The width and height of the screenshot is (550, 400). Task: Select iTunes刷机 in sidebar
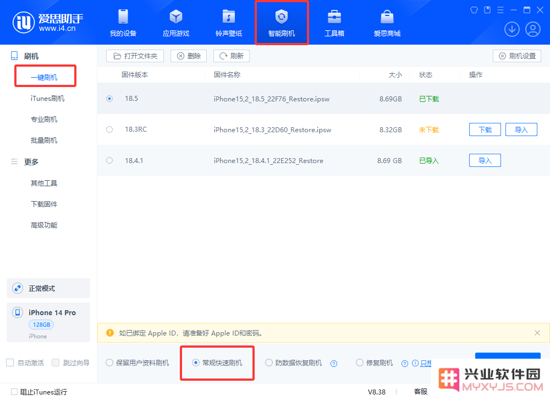point(47,99)
